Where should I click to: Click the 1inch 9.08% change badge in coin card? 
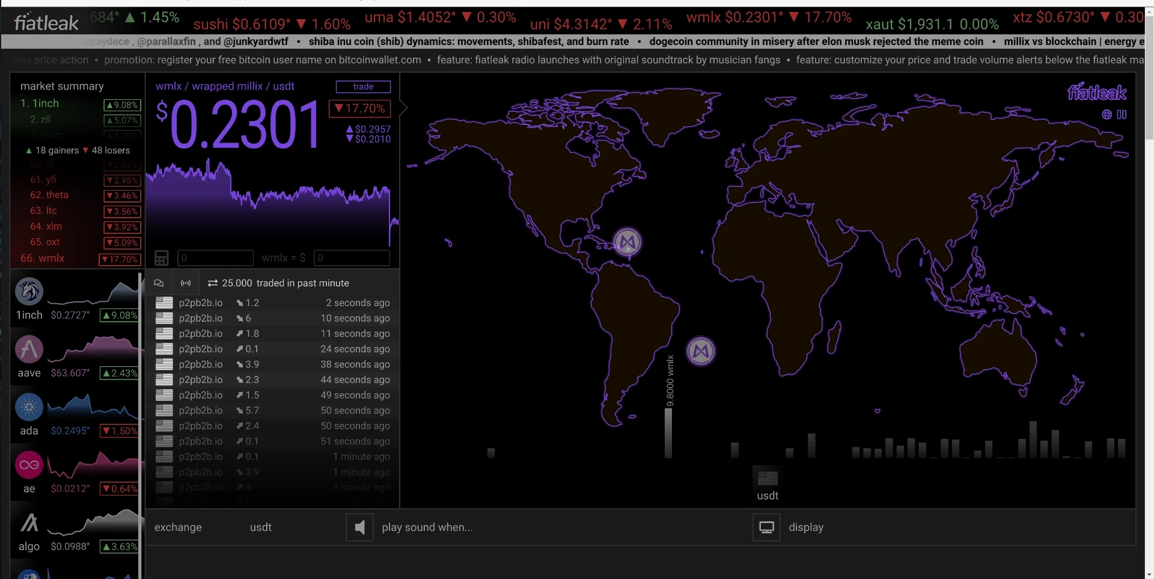tap(120, 315)
